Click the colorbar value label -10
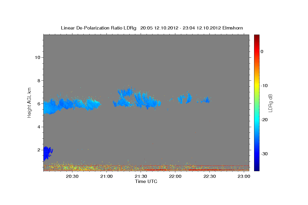The image size is (308, 205). (264, 86)
